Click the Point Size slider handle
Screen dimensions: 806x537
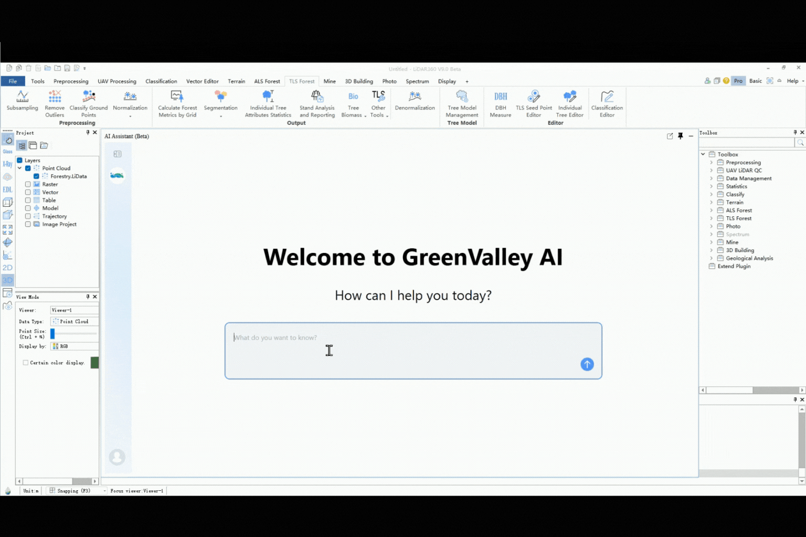tap(52, 334)
